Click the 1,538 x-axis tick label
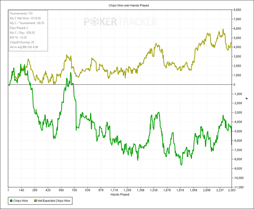Viewport: 254px width, 209px height. coord(154,190)
